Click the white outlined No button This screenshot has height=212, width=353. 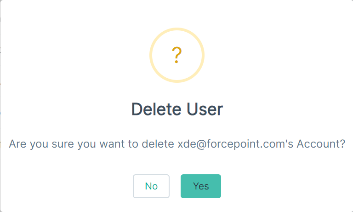click(x=151, y=186)
